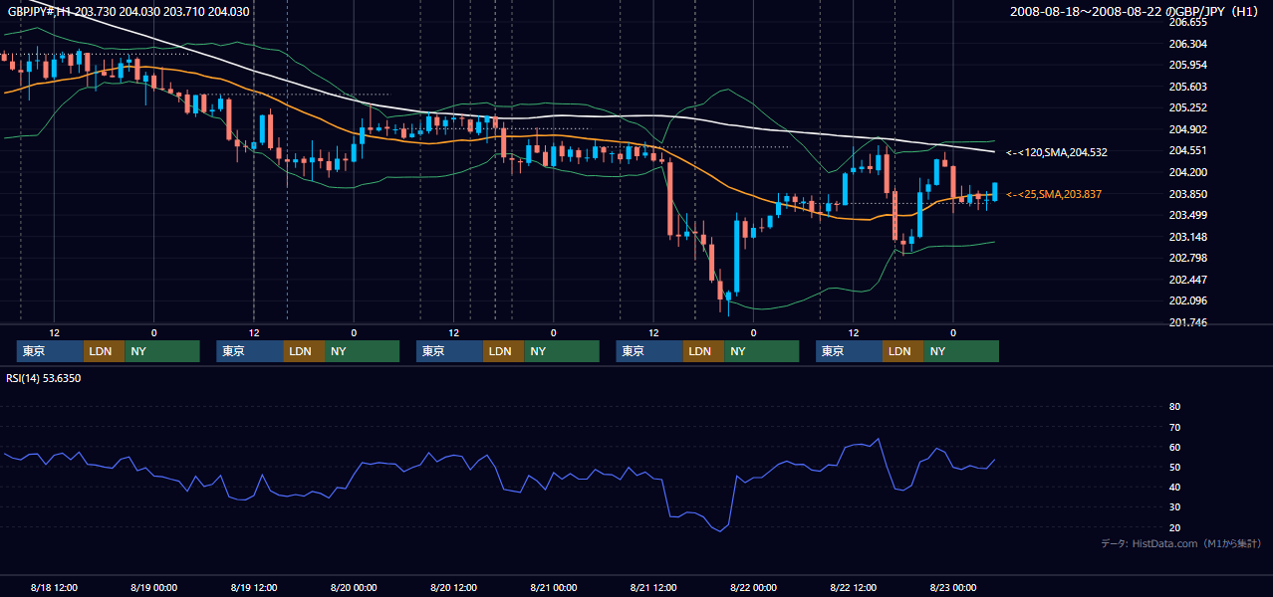Screen dimensions: 1273x597
Task: Click price axis label 202.447
Action: pyautogui.click(x=1187, y=280)
